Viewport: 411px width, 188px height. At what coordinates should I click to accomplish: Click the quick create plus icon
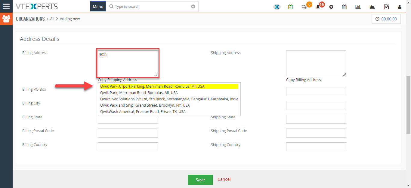pos(331,7)
